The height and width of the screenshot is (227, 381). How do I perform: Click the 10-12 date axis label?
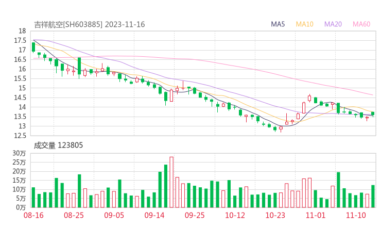point(235,215)
